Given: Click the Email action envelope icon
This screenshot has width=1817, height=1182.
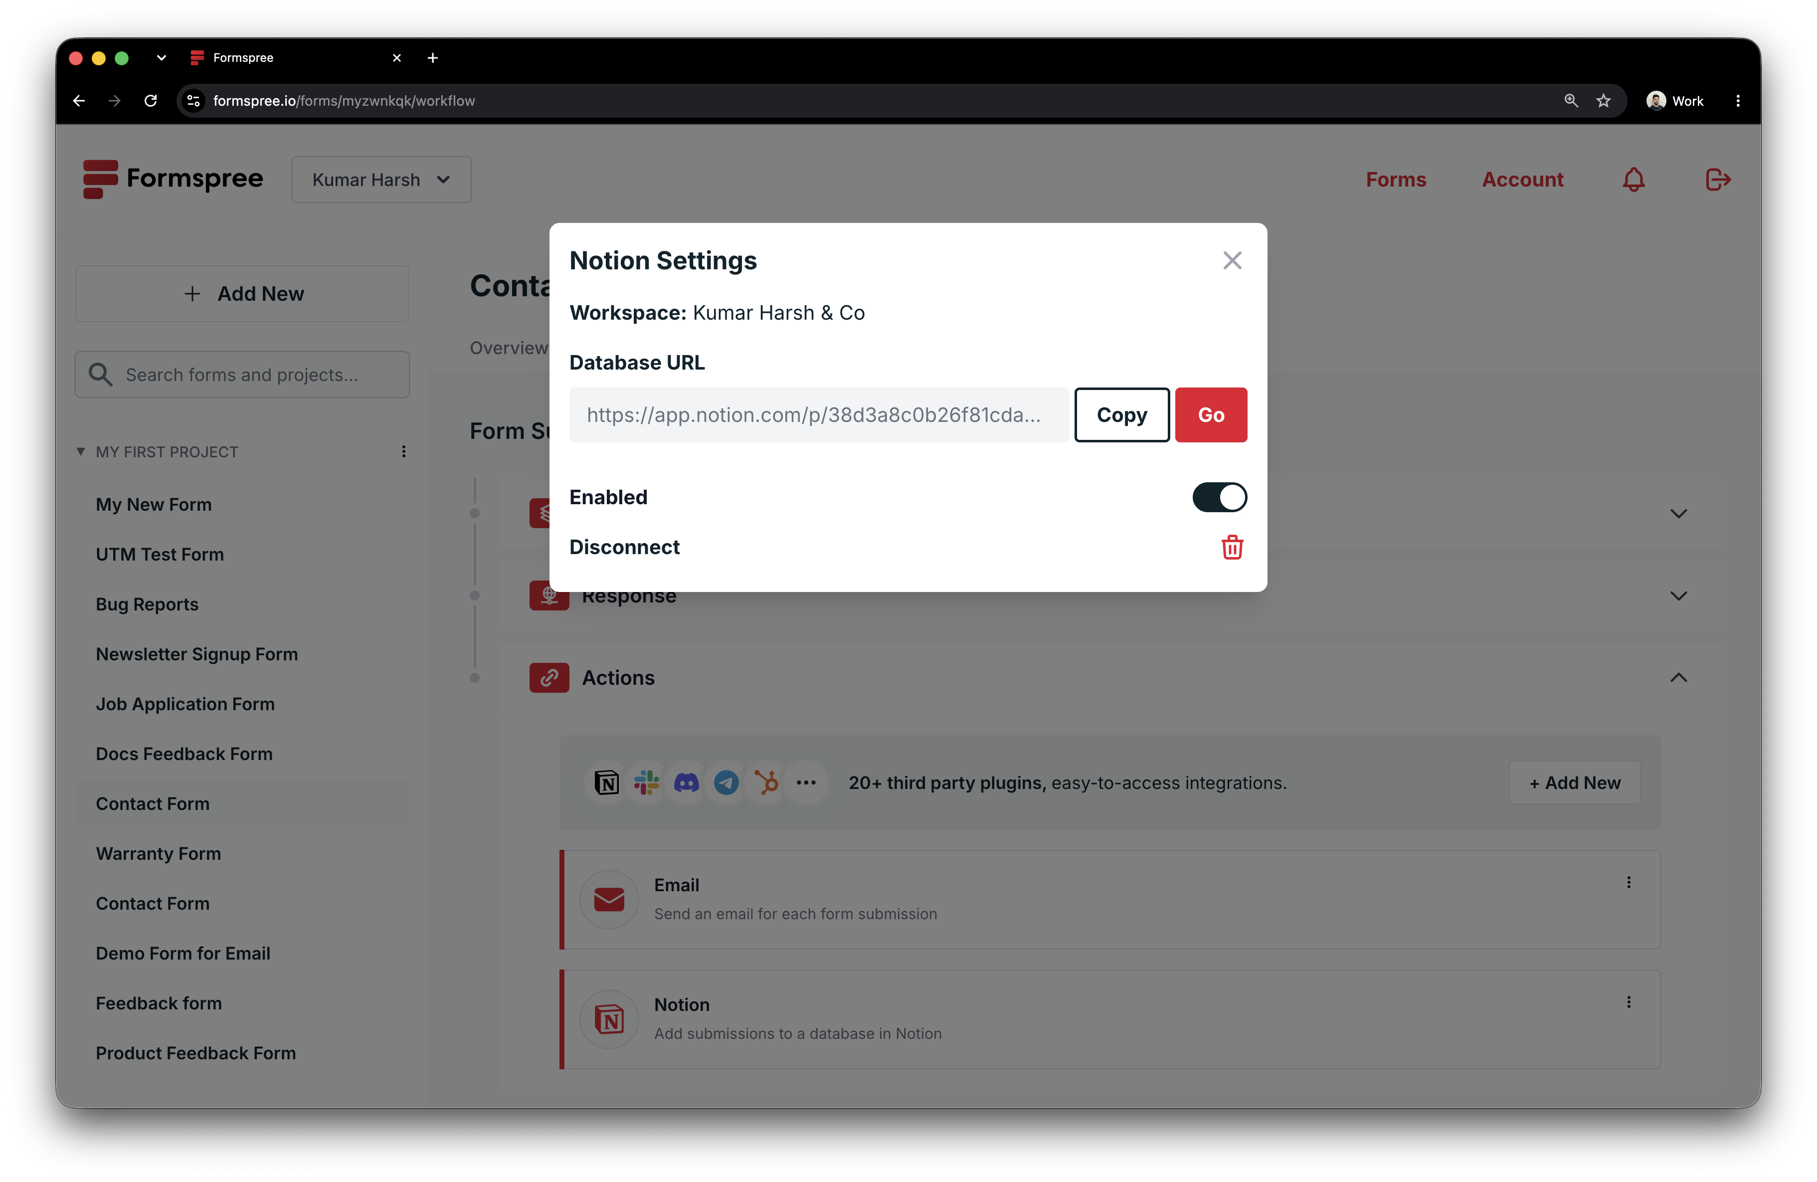Looking at the screenshot, I should pos(608,900).
